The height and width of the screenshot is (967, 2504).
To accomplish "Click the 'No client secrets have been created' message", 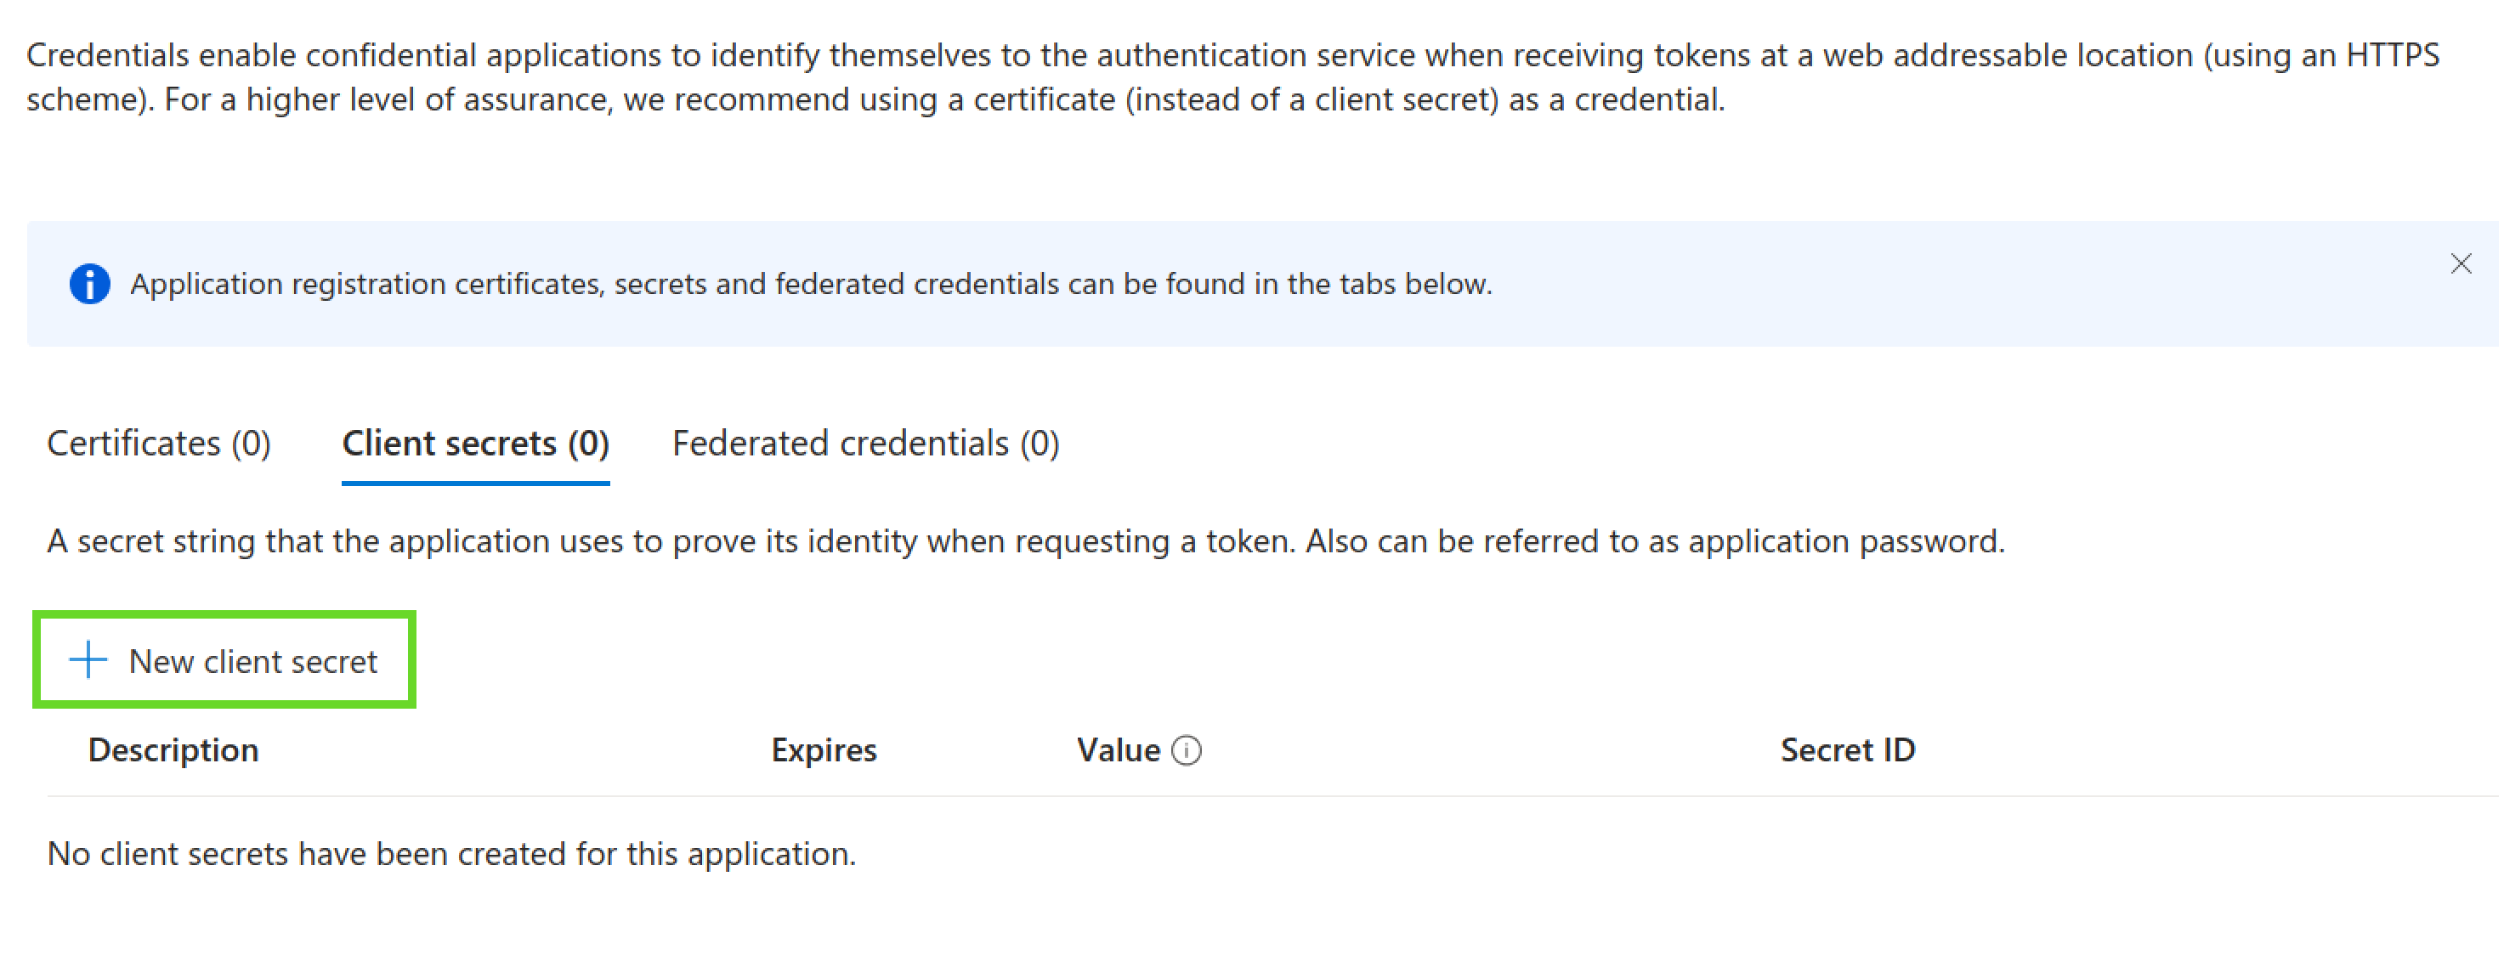I will coord(451,853).
